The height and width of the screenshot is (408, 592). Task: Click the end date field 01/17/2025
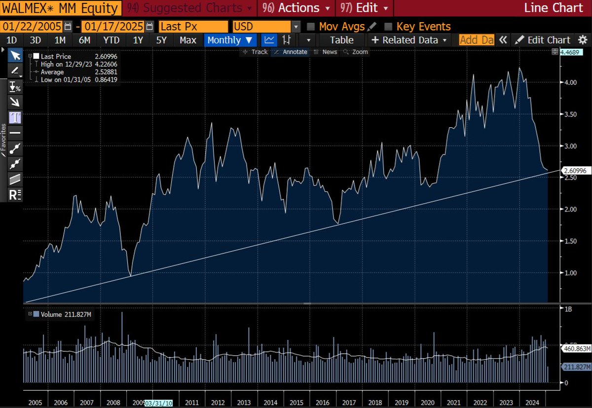click(113, 27)
